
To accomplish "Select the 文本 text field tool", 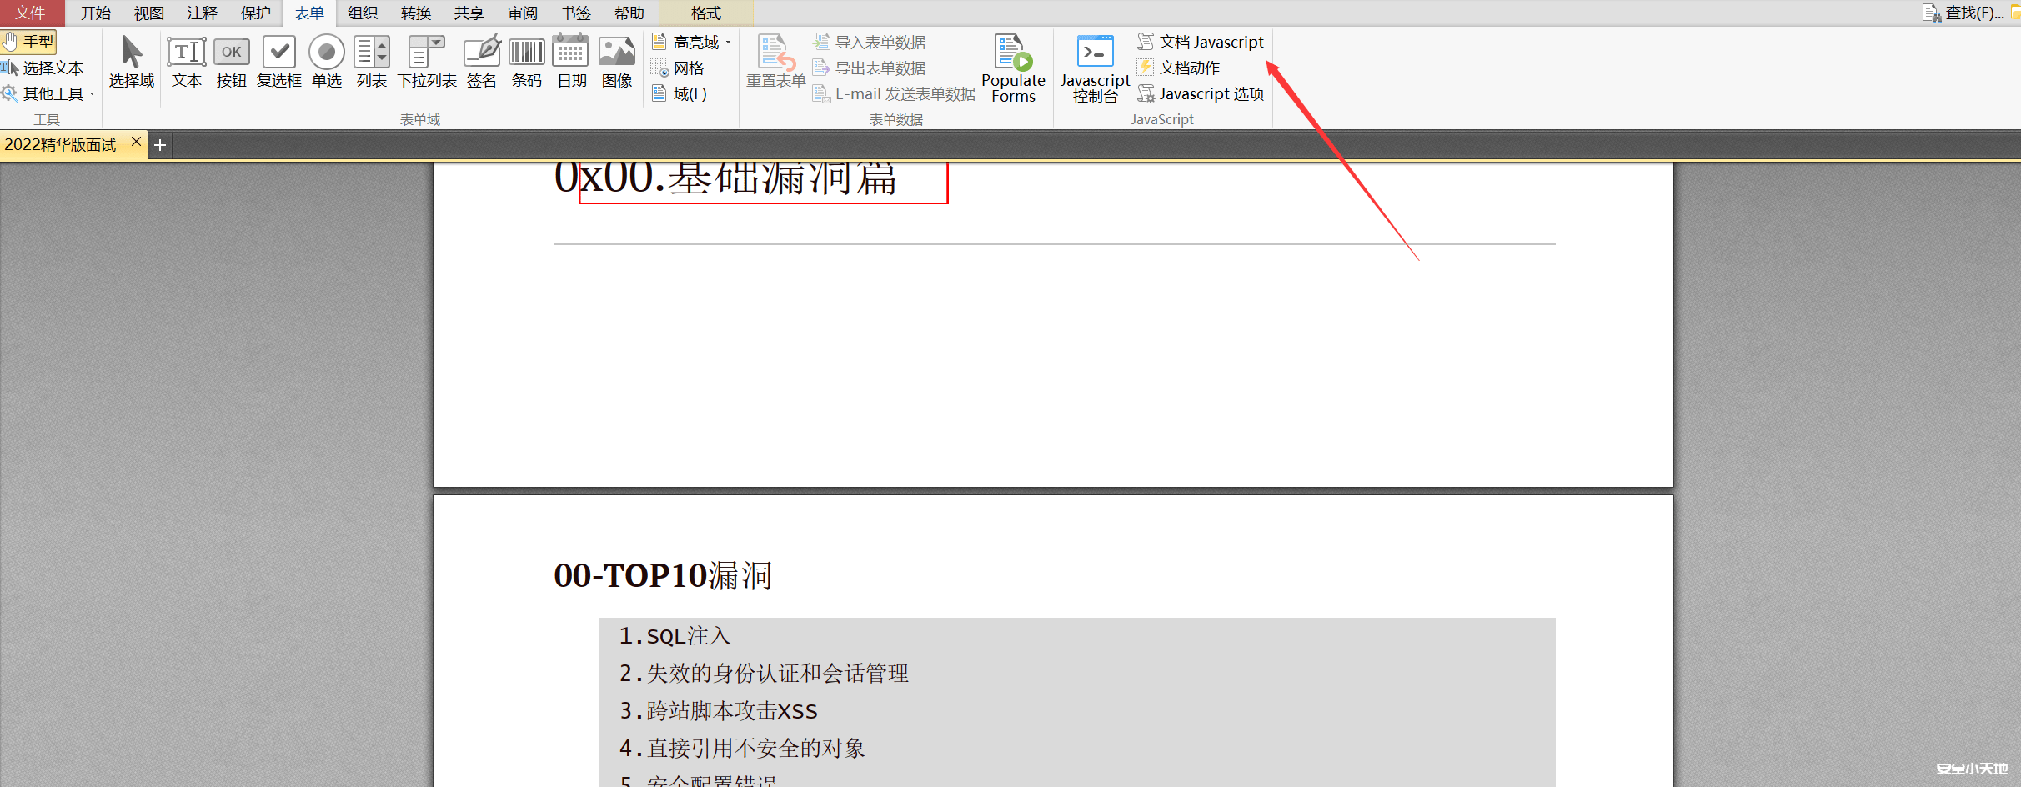I will tap(186, 58).
